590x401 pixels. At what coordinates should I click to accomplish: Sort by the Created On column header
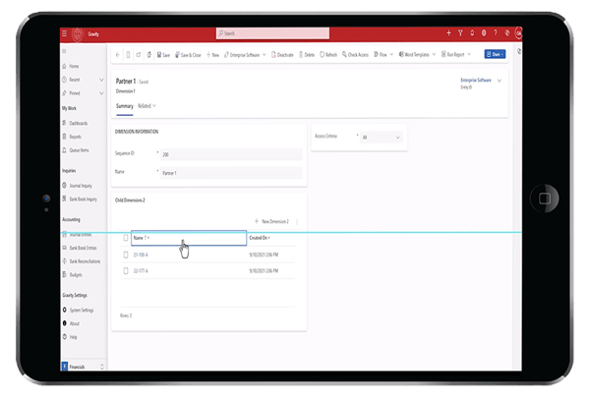pos(260,238)
